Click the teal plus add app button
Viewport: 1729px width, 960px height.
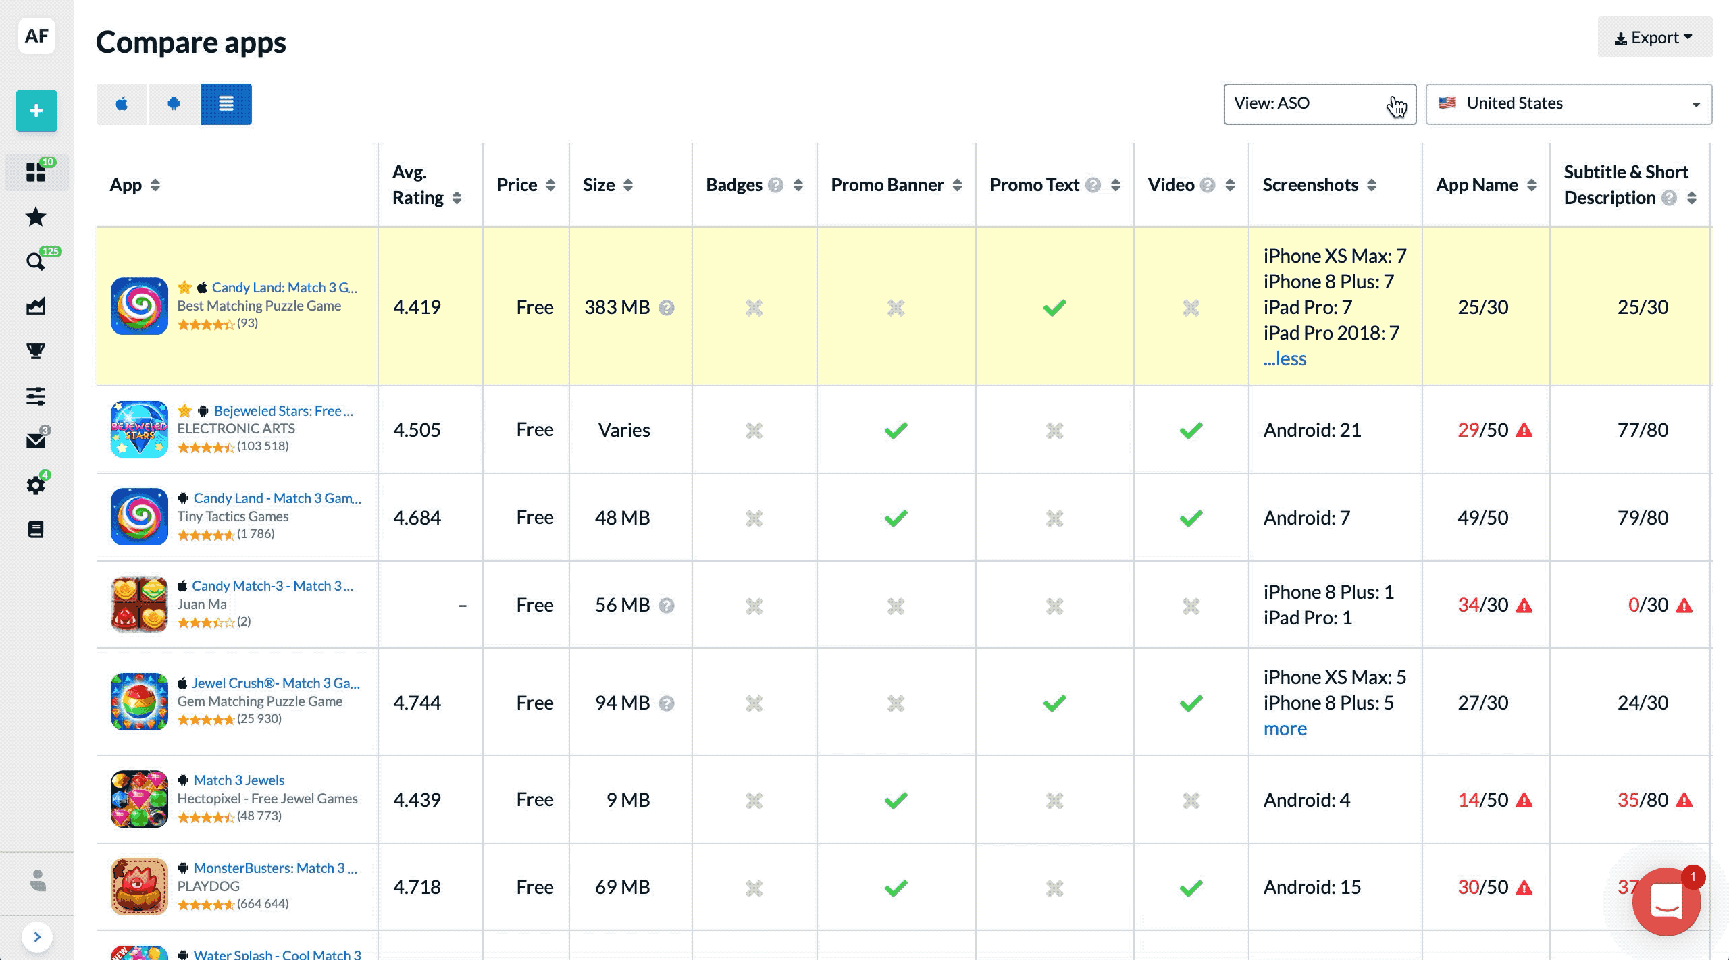point(36,111)
